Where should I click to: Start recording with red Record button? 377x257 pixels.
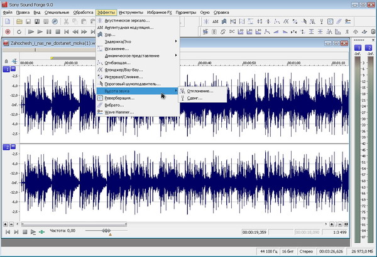pyautogui.click(x=8, y=32)
